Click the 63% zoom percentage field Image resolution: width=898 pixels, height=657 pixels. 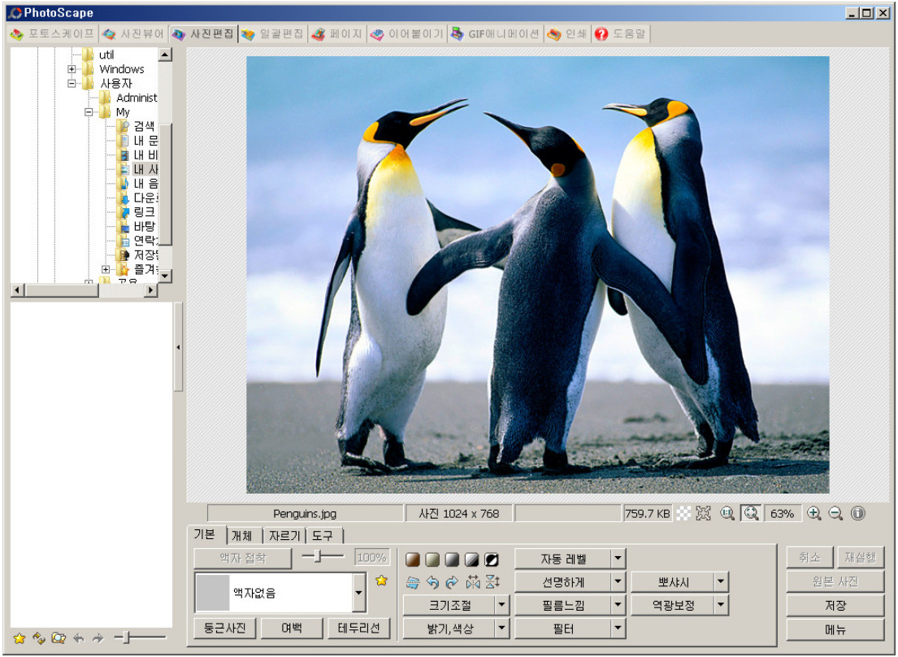click(x=782, y=513)
